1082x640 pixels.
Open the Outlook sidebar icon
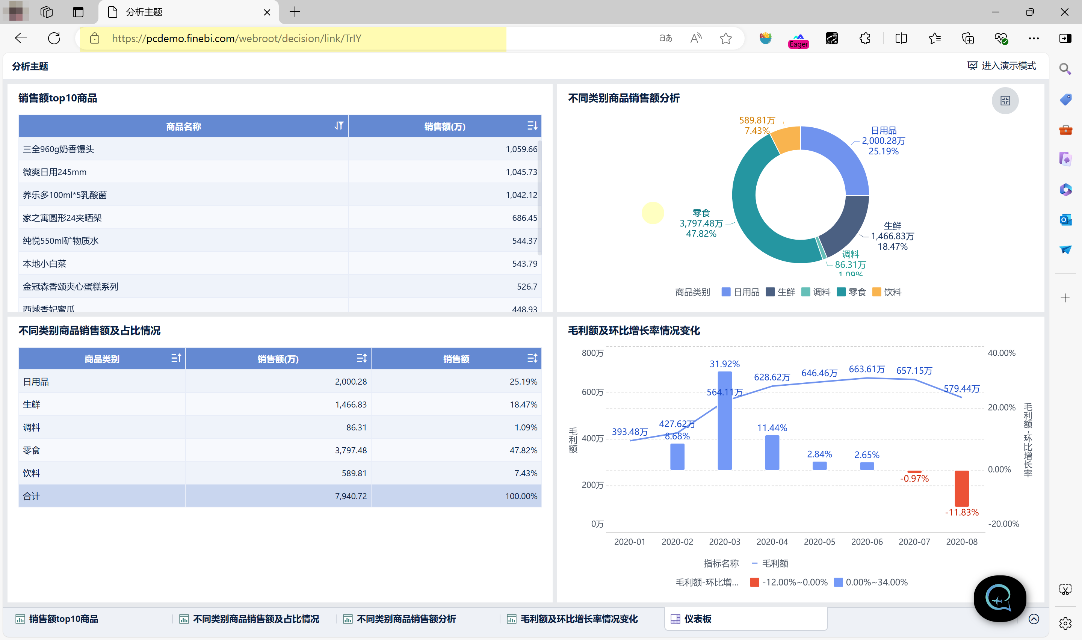(x=1065, y=219)
